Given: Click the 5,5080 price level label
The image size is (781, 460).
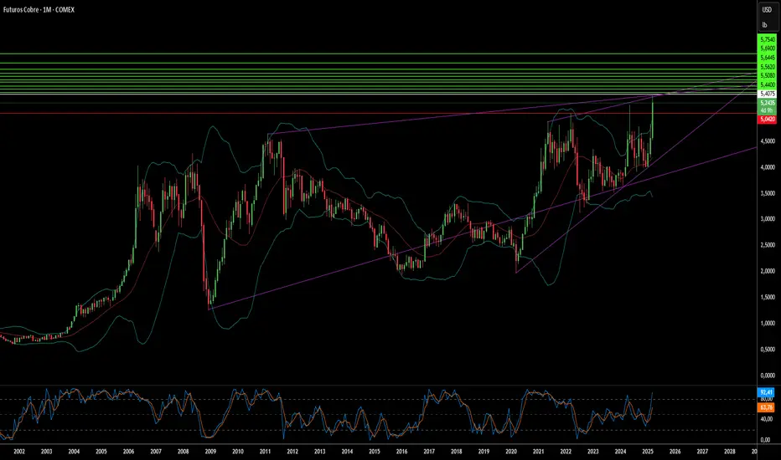Looking at the screenshot, I should click(767, 75).
